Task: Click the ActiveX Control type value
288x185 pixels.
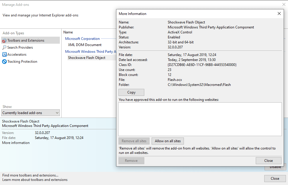Action: tap(180, 32)
